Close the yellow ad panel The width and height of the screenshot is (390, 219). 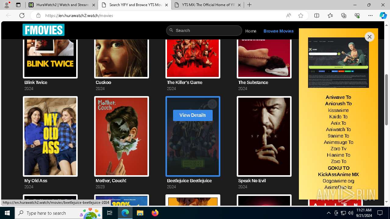(369, 37)
